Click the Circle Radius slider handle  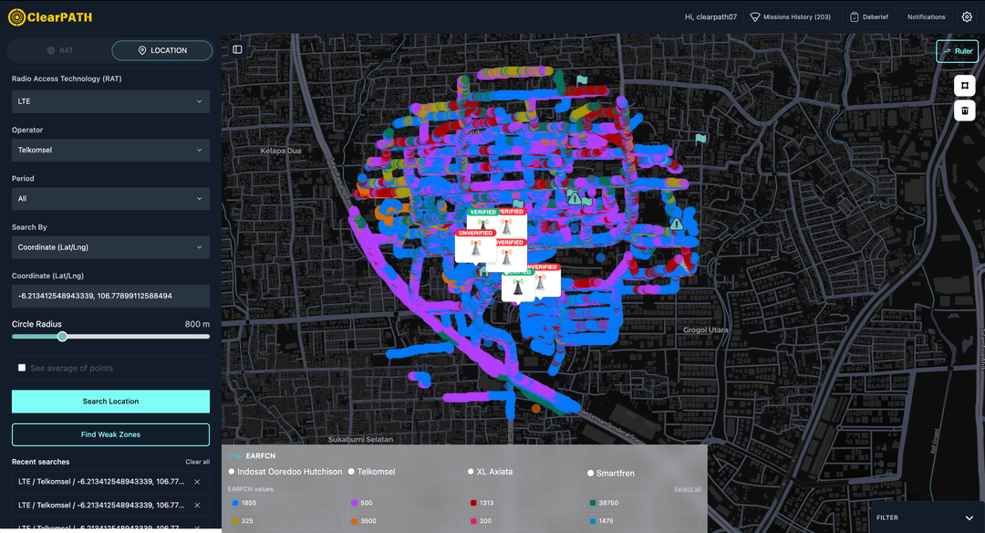tap(62, 336)
